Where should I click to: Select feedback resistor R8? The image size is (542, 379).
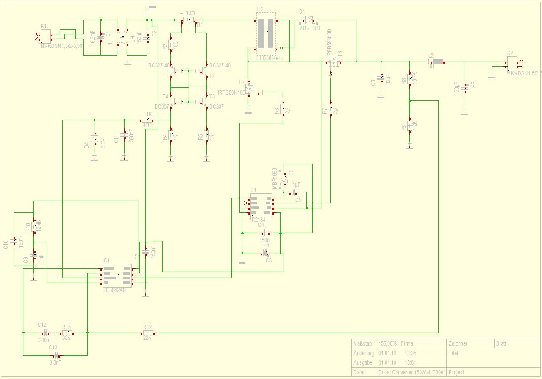(x=409, y=78)
